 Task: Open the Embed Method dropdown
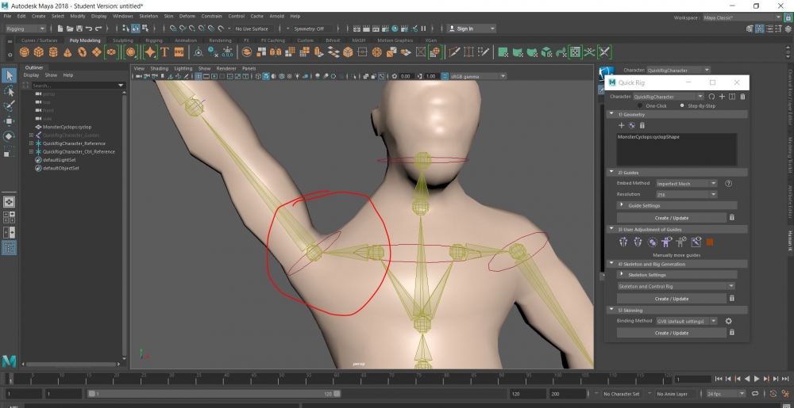pyautogui.click(x=687, y=183)
